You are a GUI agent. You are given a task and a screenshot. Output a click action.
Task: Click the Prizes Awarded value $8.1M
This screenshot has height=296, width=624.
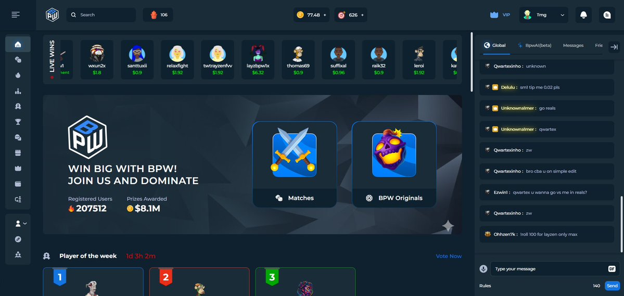147,209
